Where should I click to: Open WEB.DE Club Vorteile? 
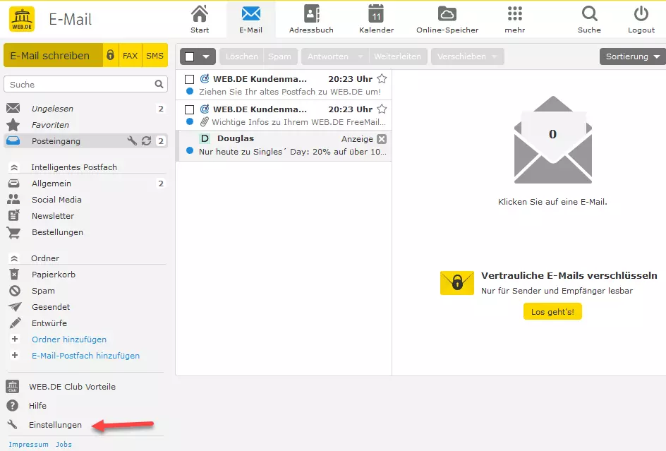(x=72, y=386)
